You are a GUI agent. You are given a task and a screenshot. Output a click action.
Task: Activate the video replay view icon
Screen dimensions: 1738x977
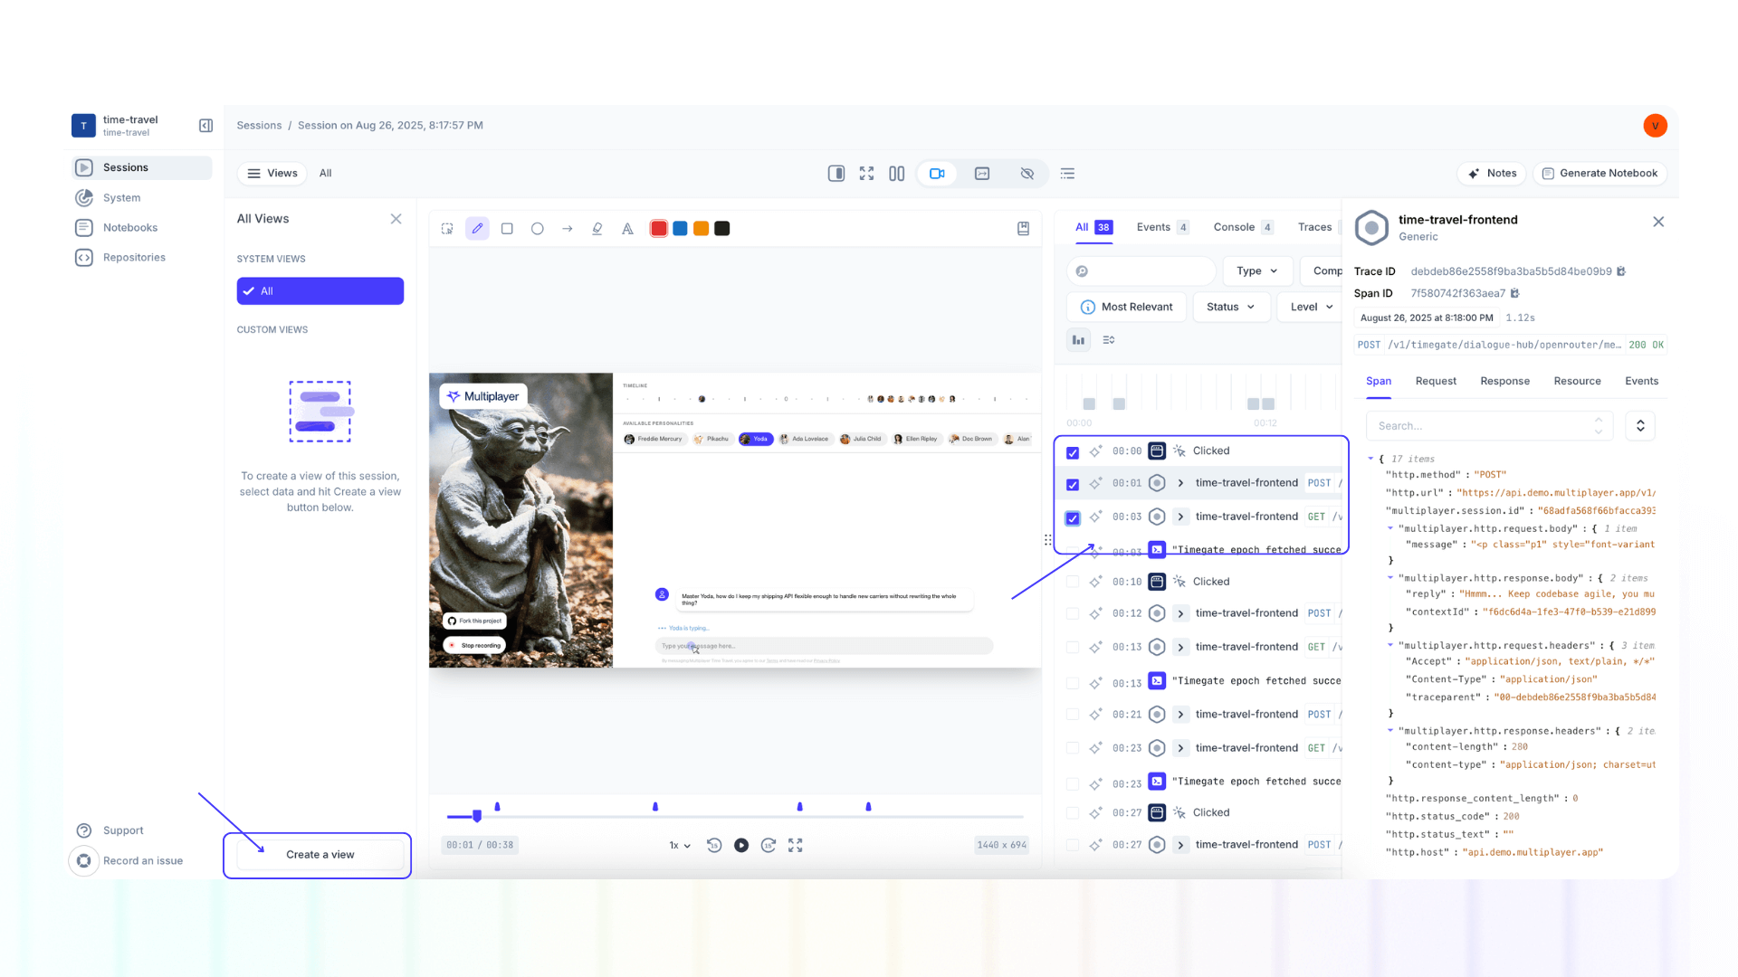pos(937,174)
